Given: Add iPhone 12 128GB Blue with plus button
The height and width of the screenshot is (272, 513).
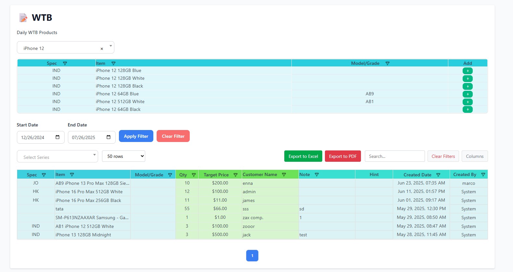Looking at the screenshot, I should [468, 71].
